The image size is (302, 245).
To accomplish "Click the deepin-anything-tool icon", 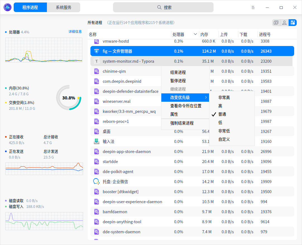I will tap(97, 222).
